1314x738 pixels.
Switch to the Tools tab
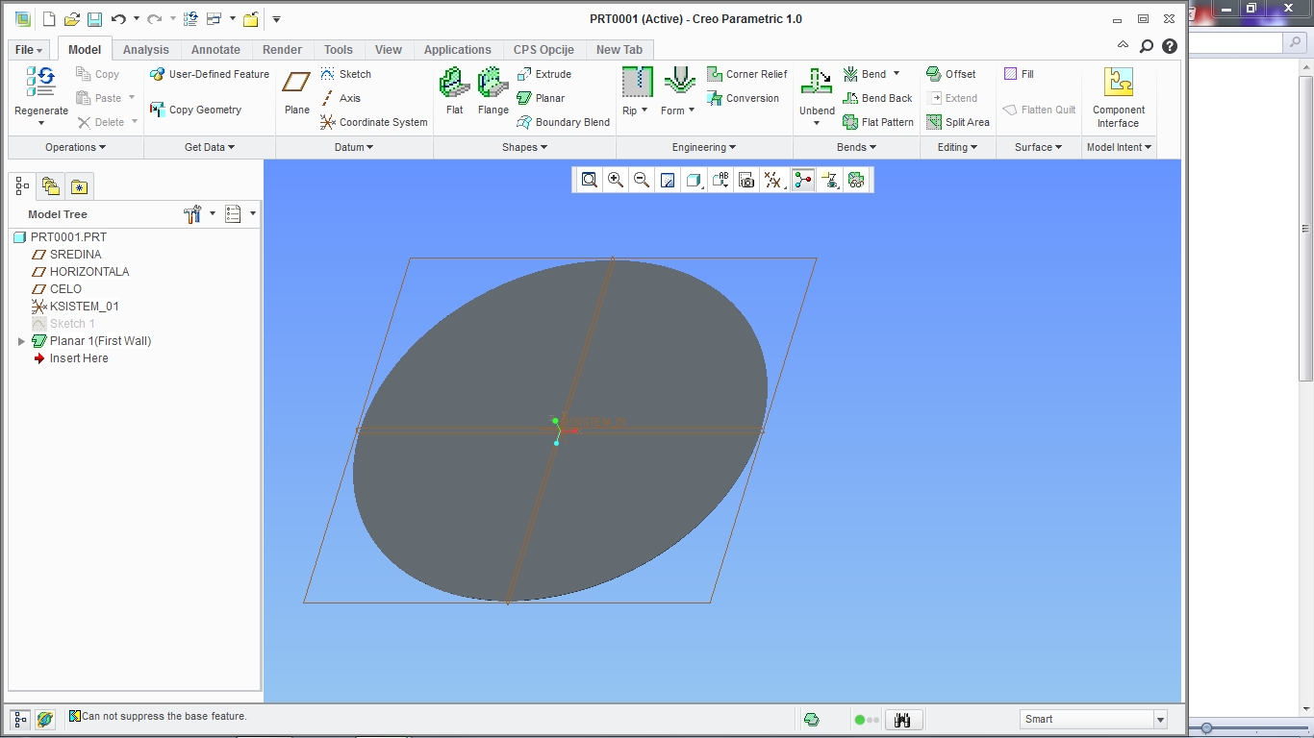[339, 50]
